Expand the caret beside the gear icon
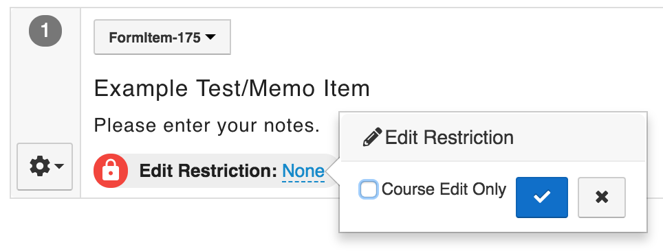Viewport: 663px width, 251px height. pos(59,166)
